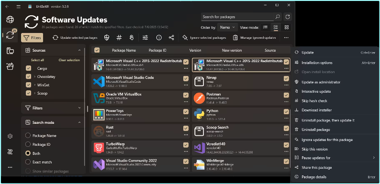Uncheck the Python package checkbox
The width and height of the screenshot is (380, 184).
[x=286, y=112]
